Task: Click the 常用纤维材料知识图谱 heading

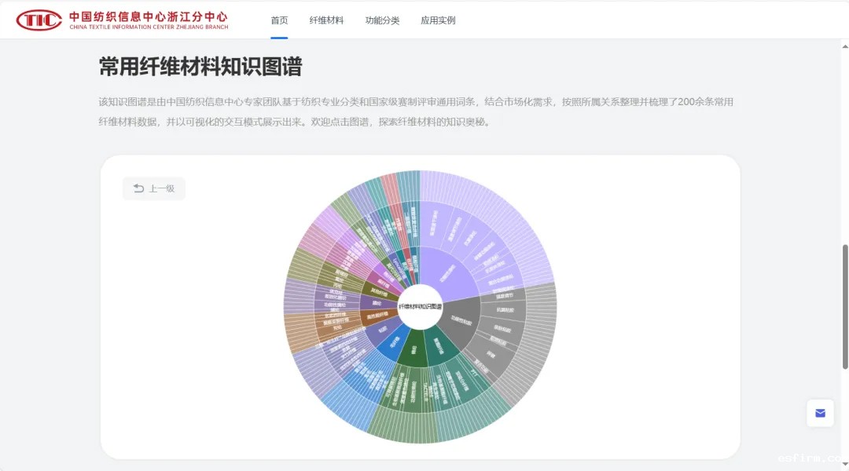Action: (200, 67)
